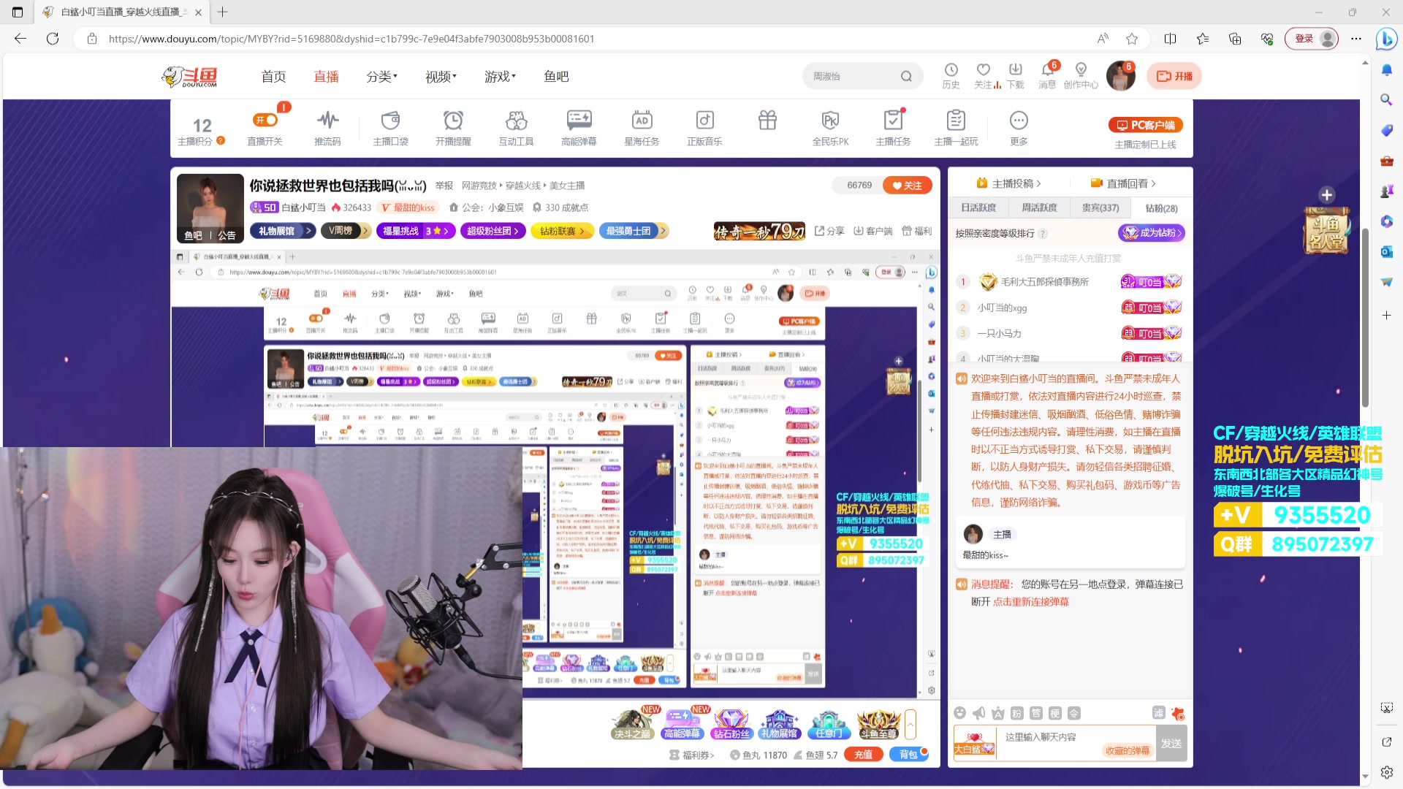The image size is (1403, 789).
Task: Click the 成为钻粉 button
Action: click(x=1152, y=233)
